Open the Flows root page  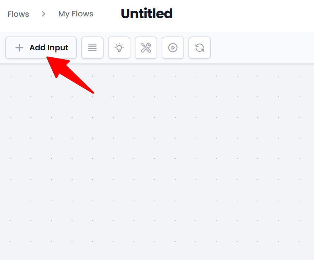tap(18, 14)
